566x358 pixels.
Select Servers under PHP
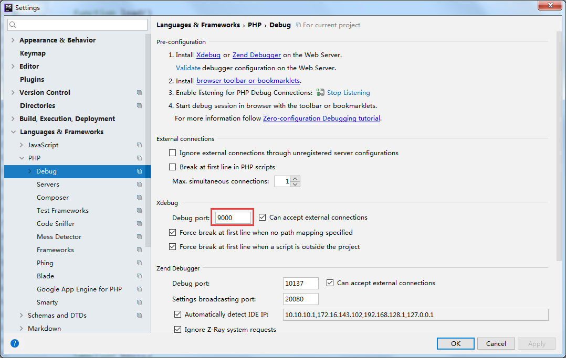(x=48, y=184)
